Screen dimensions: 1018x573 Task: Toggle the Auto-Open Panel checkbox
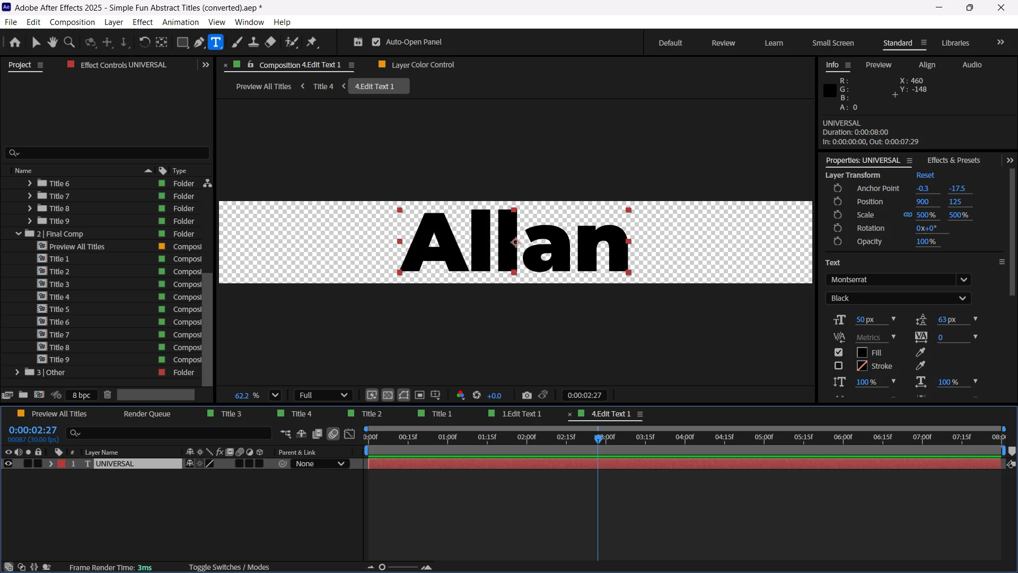376,42
